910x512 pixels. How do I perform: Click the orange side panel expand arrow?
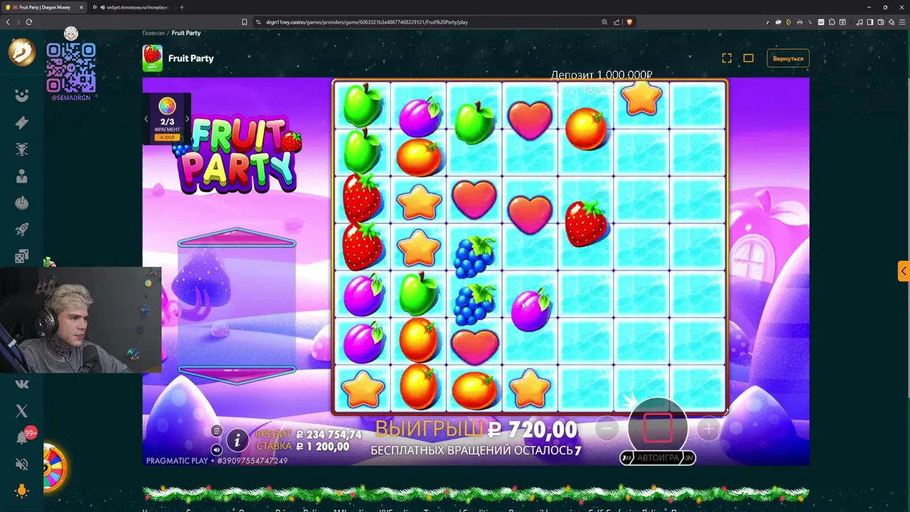(x=904, y=271)
